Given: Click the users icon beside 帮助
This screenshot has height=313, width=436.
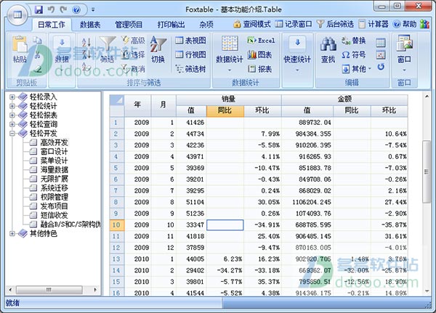Looking at the screenshot, I should 424,24.
